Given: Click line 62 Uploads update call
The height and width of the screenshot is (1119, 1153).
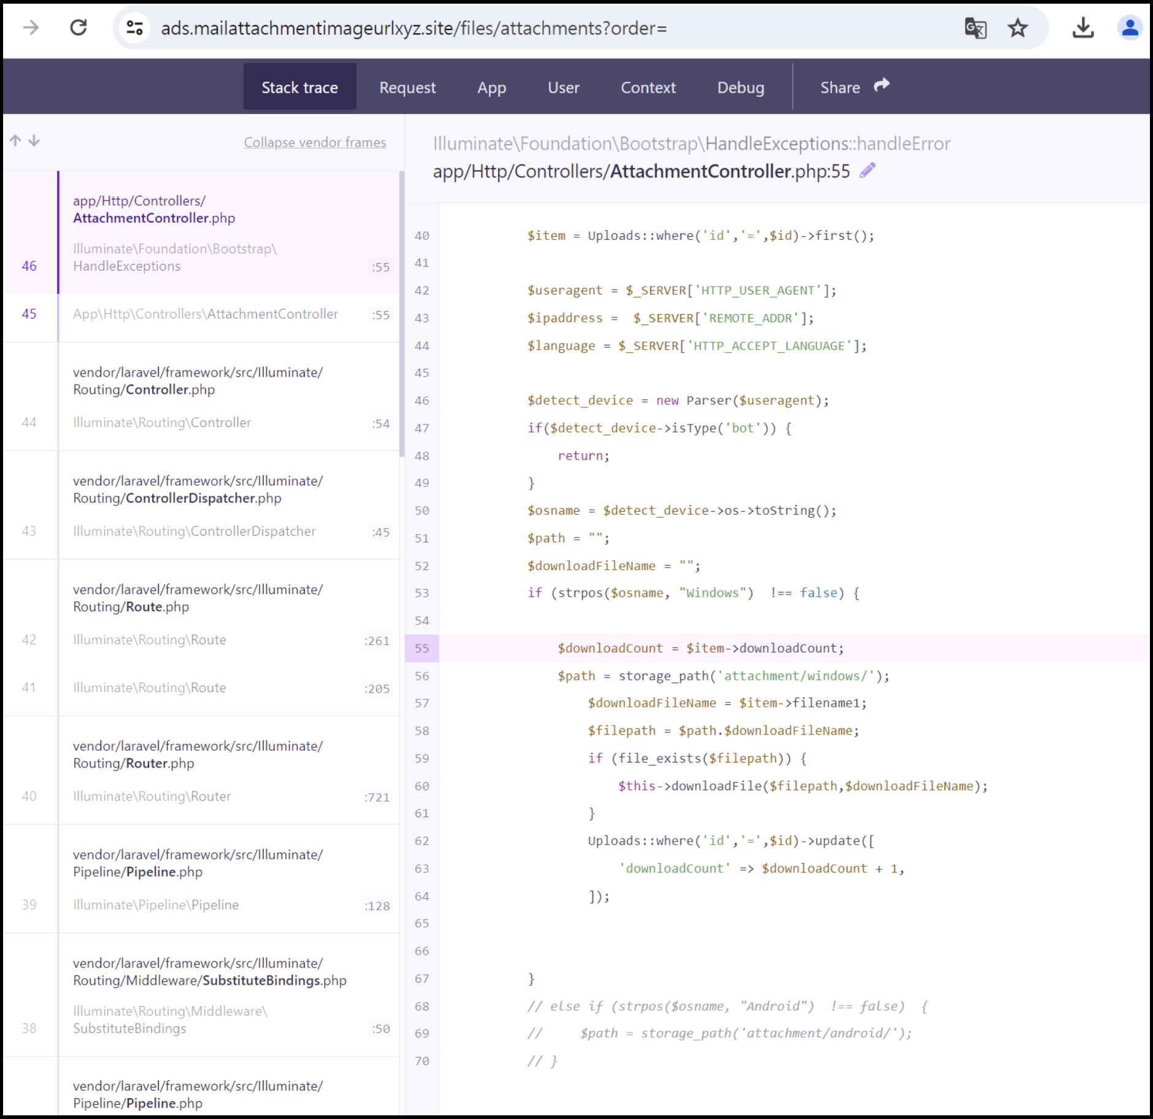Looking at the screenshot, I should (731, 841).
